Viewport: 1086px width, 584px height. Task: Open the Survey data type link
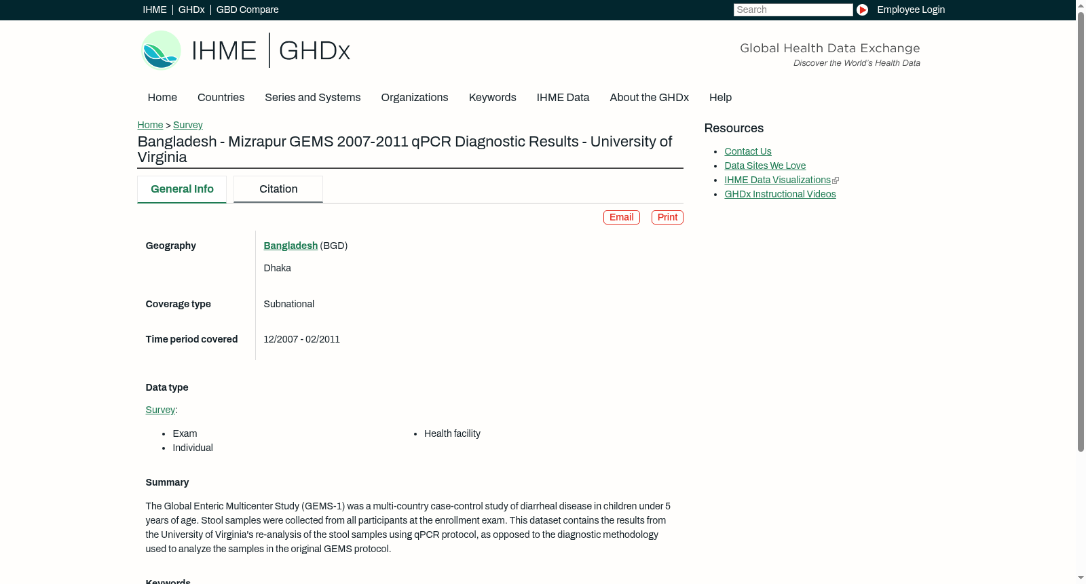click(x=160, y=410)
